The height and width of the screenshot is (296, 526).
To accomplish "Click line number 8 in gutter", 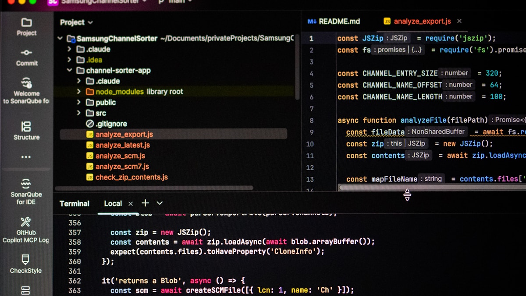I will (x=311, y=120).
